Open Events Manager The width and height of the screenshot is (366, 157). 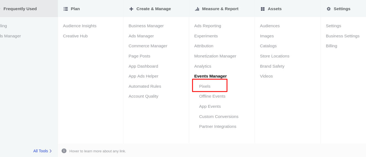(210, 76)
